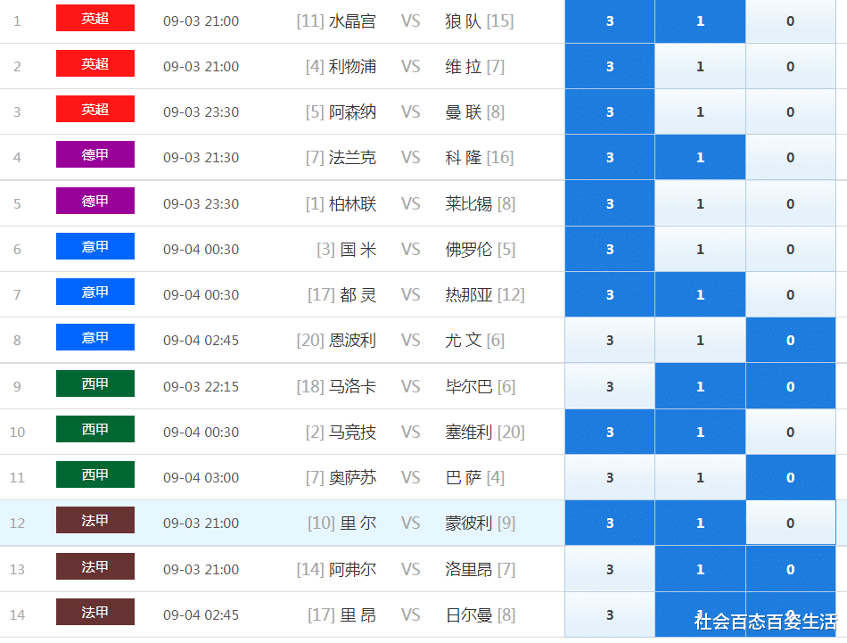Open the 意甲 badge in the 国米 row

(95, 246)
